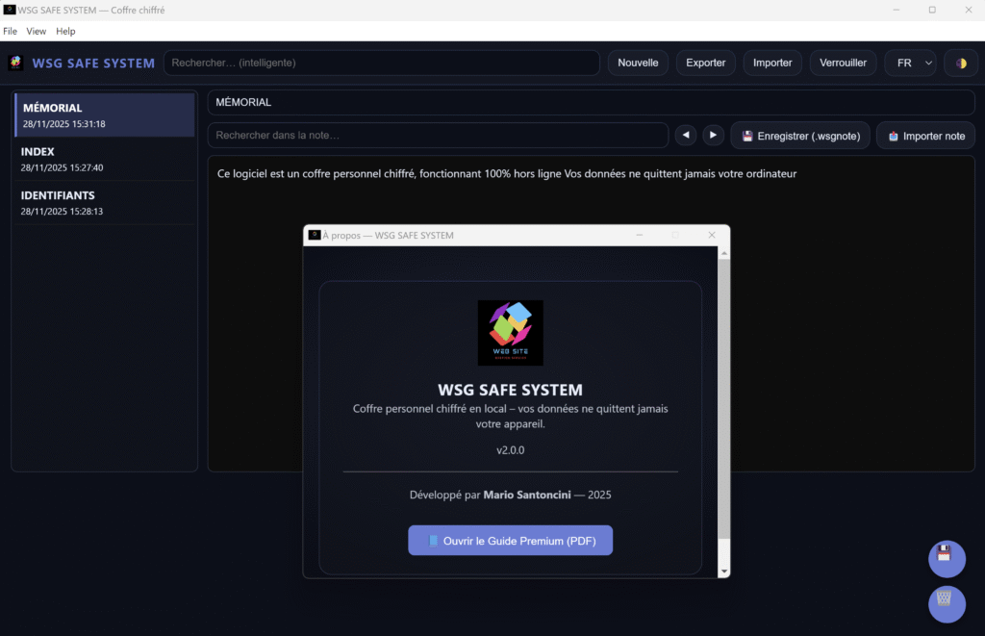
Task: Open the File menu
Action: 10,31
